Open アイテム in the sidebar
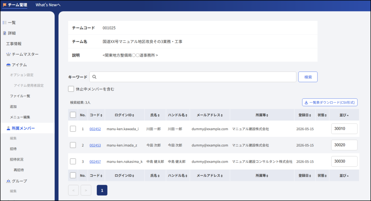The height and width of the screenshot is (201, 371). 19,65
